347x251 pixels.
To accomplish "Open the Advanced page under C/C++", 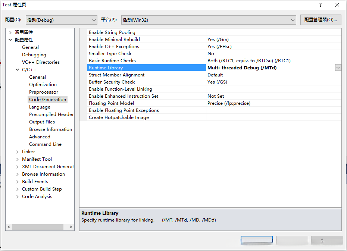I will pyautogui.click(x=40, y=137).
